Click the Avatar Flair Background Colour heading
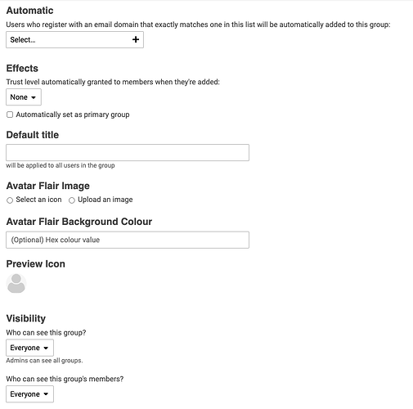413x409 pixels. (x=79, y=222)
